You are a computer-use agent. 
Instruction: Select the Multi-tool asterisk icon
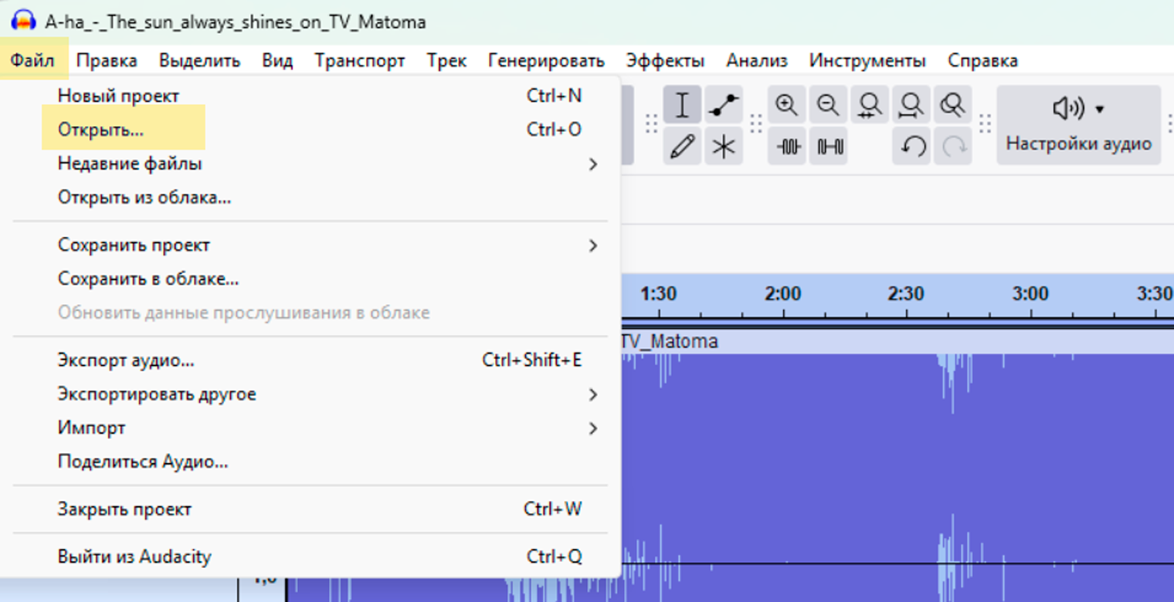[724, 146]
